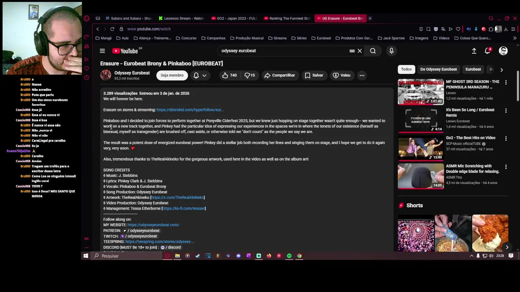This screenshot has height=292, width=520.
Task: Open the create/upload video icon
Action: pyautogui.click(x=474, y=51)
